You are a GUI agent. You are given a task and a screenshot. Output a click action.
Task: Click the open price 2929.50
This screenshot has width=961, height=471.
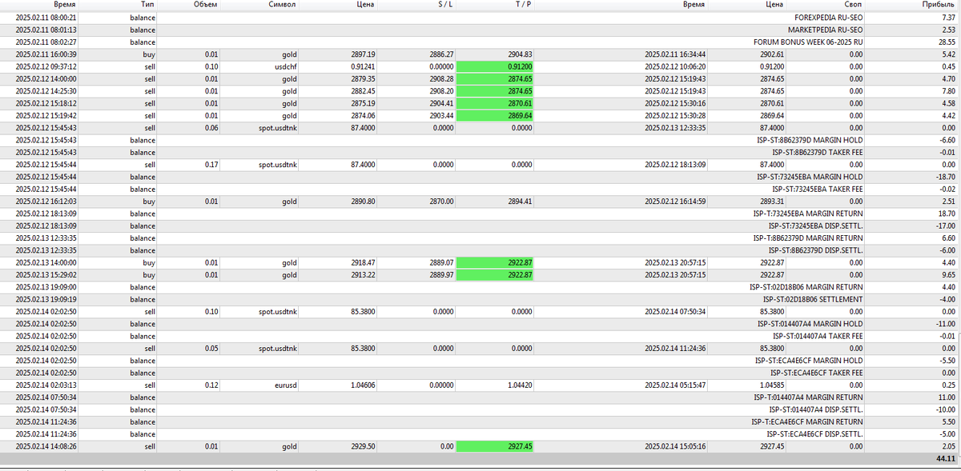point(363,446)
